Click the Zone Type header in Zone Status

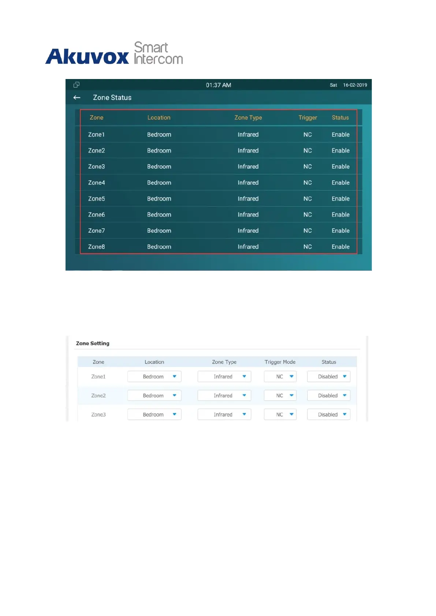tap(248, 117)
